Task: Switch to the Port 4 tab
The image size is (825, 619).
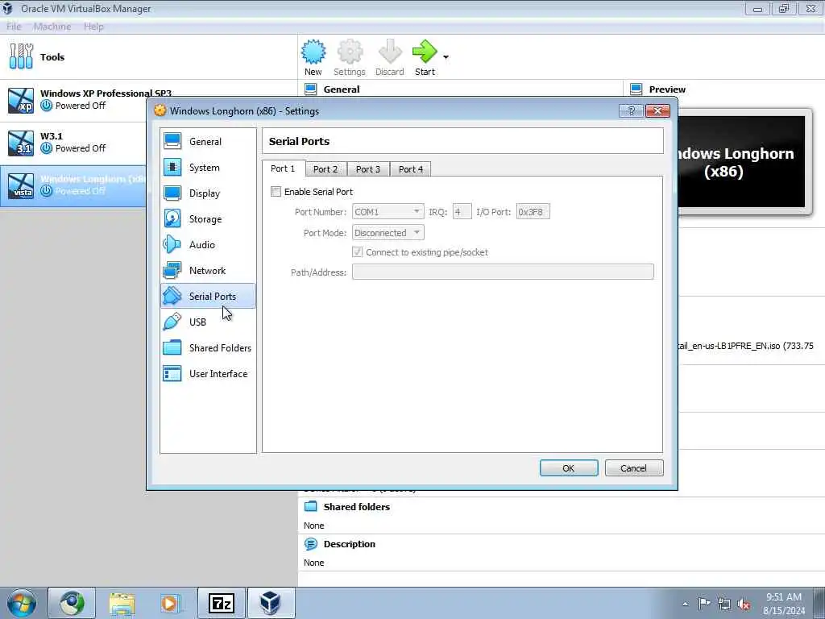Action: [x=411, y=169]
